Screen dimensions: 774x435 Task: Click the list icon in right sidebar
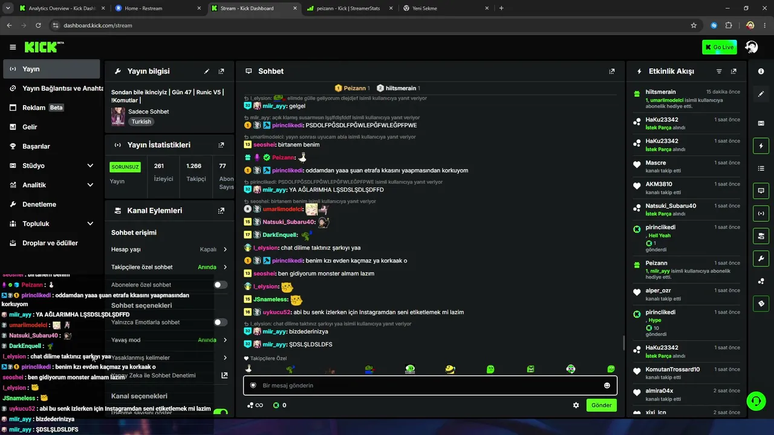[761, 168]
